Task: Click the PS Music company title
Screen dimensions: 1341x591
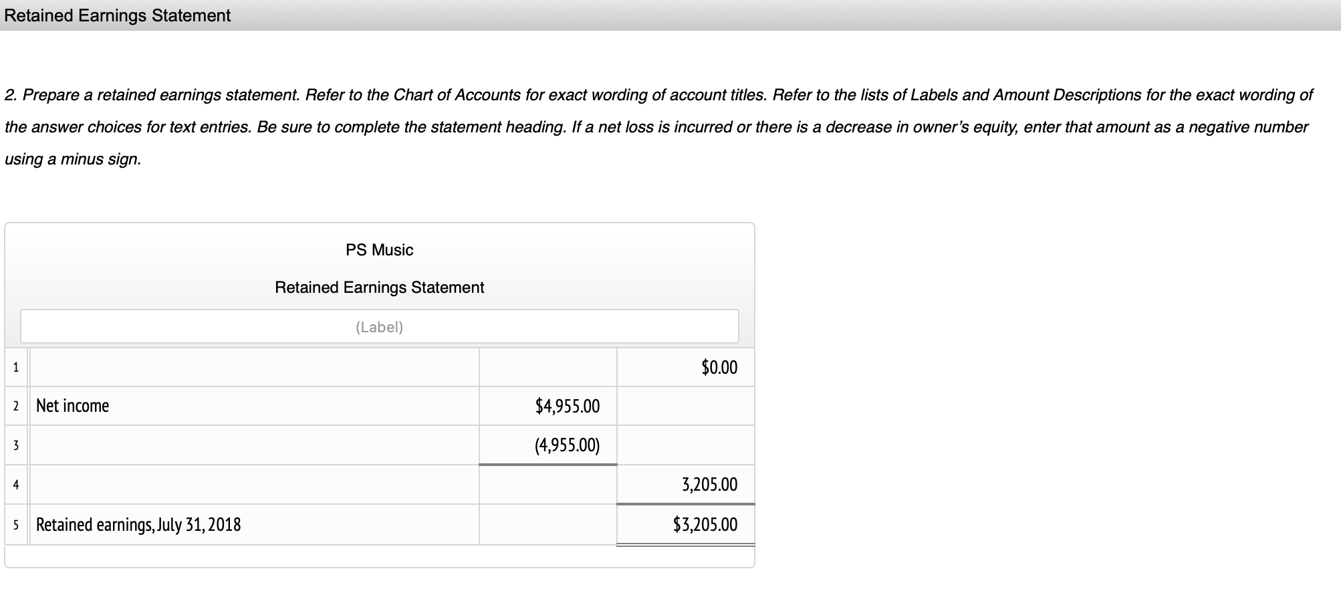Action: pos(379,249)
